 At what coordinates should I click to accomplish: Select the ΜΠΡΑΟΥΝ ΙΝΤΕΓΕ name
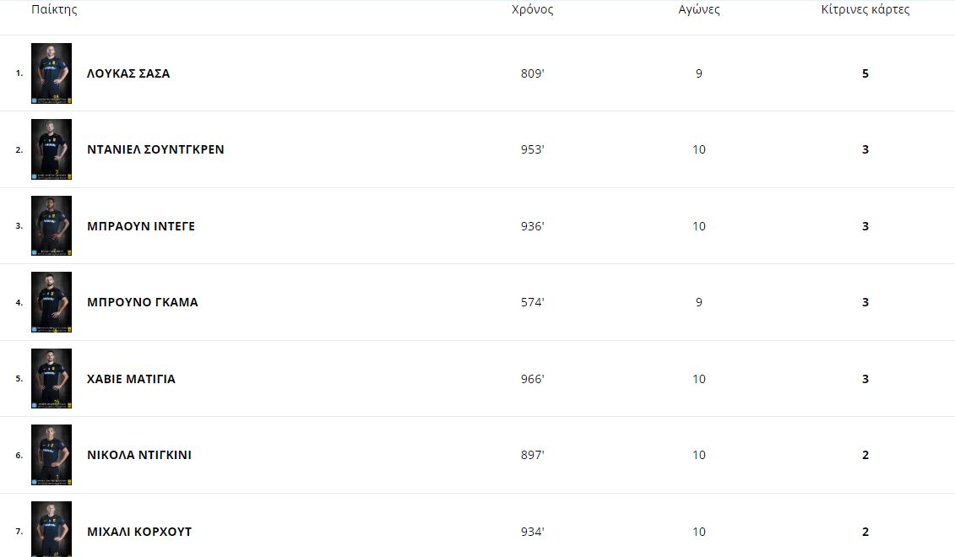pyautogui.click(x=141, y=226)
